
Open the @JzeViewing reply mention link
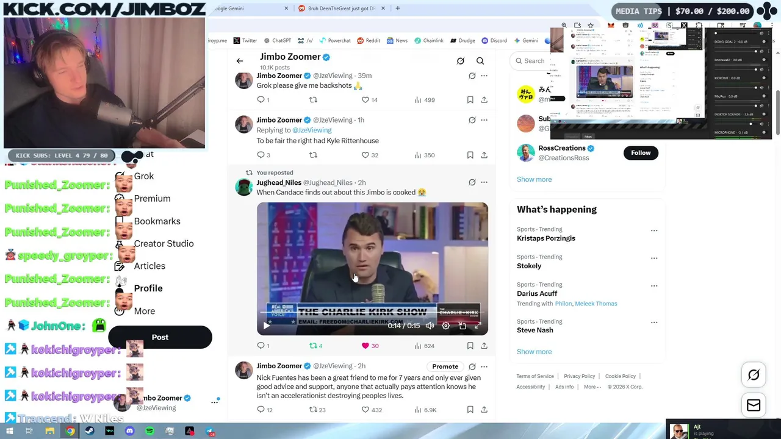(312, 130)
